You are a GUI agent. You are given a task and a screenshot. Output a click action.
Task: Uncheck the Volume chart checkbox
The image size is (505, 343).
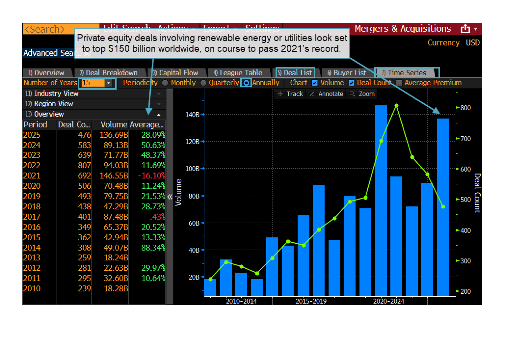pos(315,83)
